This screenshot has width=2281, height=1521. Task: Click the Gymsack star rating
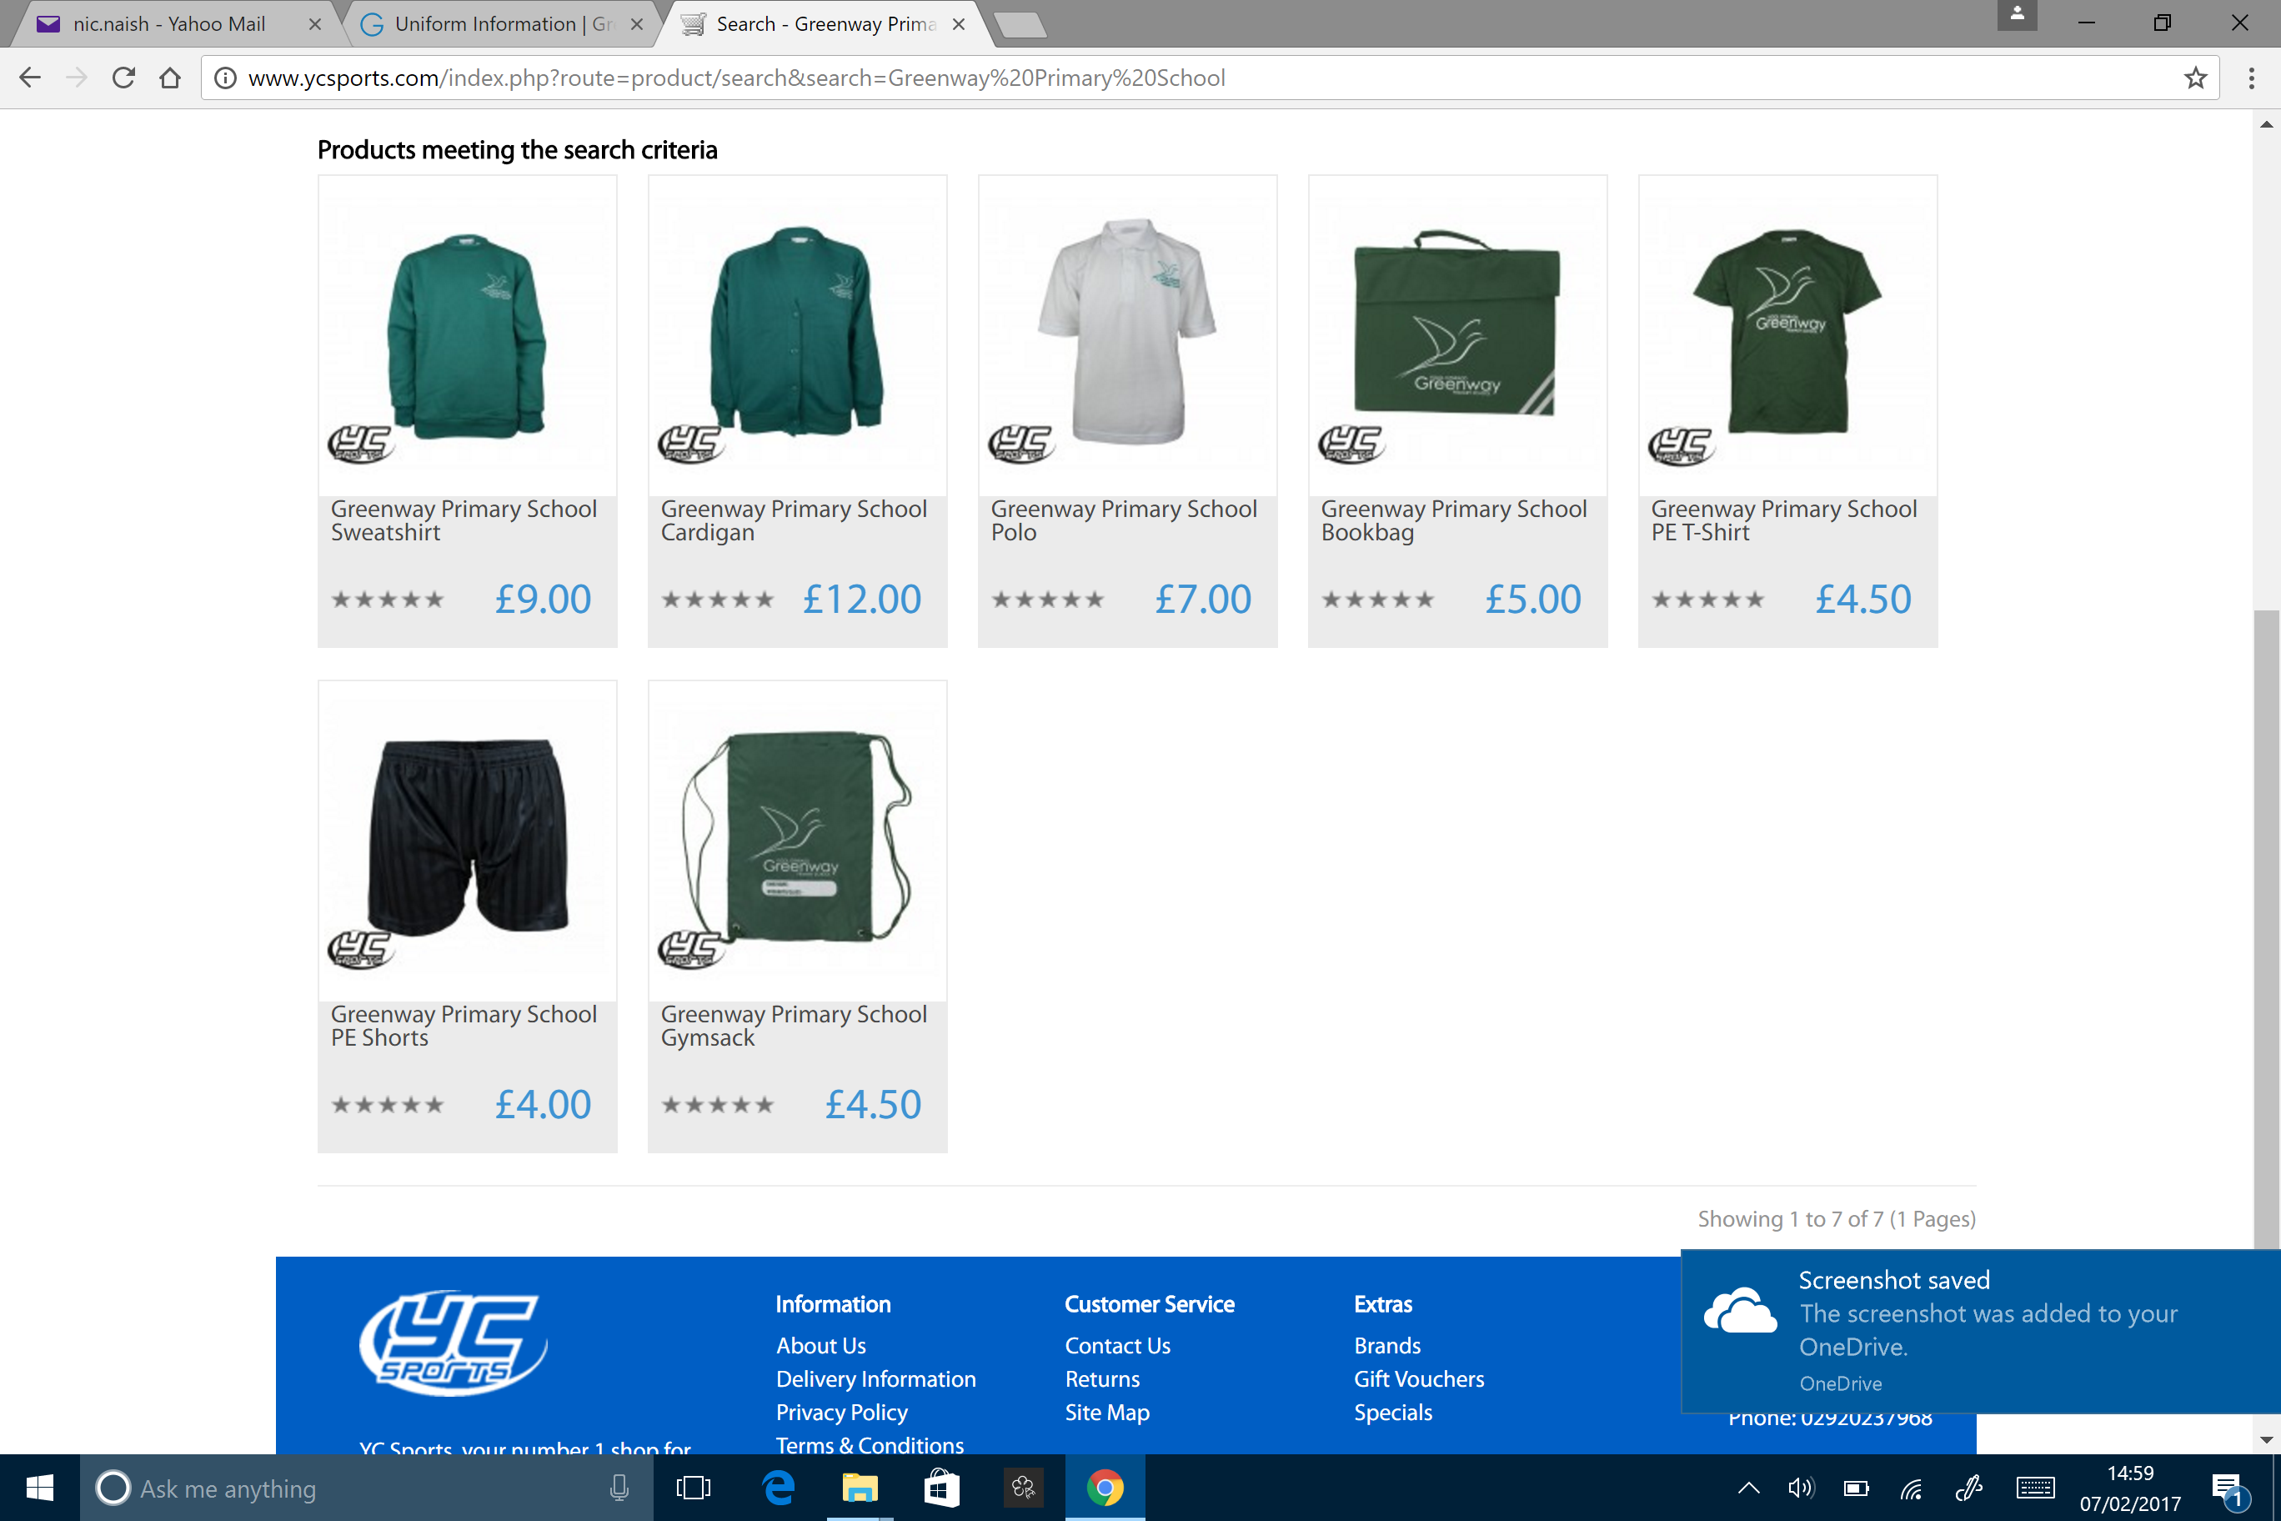click(718, 1105)
